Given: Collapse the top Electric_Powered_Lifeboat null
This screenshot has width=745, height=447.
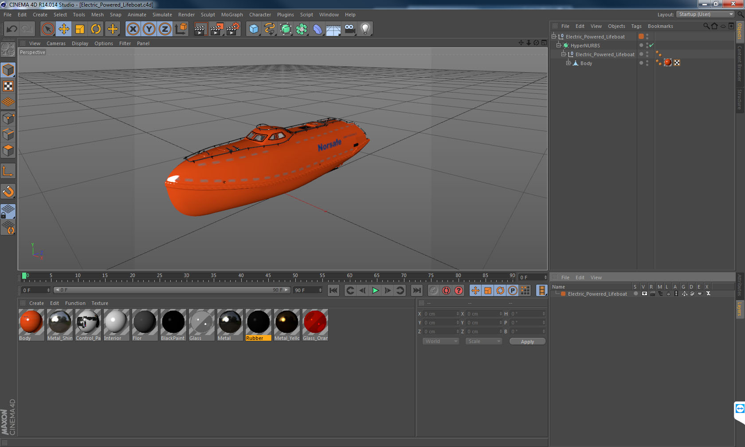Looking at the screenshot, I should [x=554, y=37].
